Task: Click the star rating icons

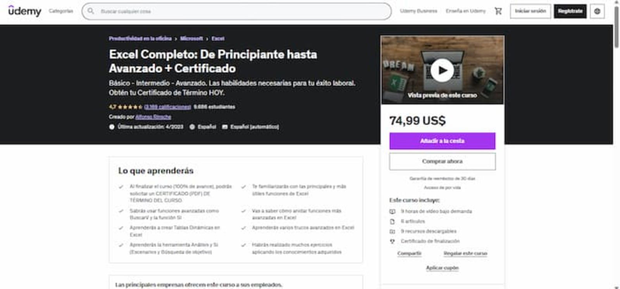Action: point(130,107)
